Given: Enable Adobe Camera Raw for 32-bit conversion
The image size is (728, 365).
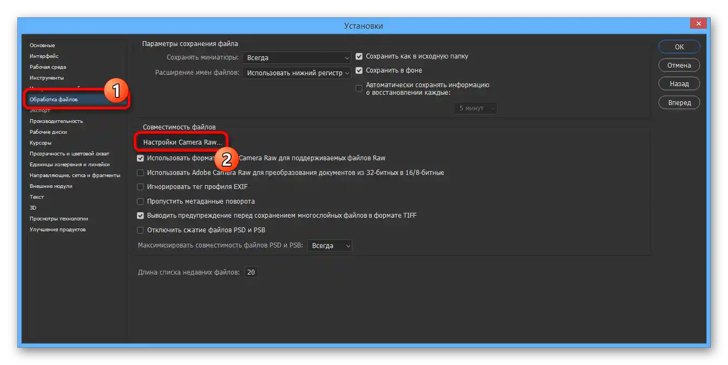Looking at the screenshot, I should coord(141,173).
